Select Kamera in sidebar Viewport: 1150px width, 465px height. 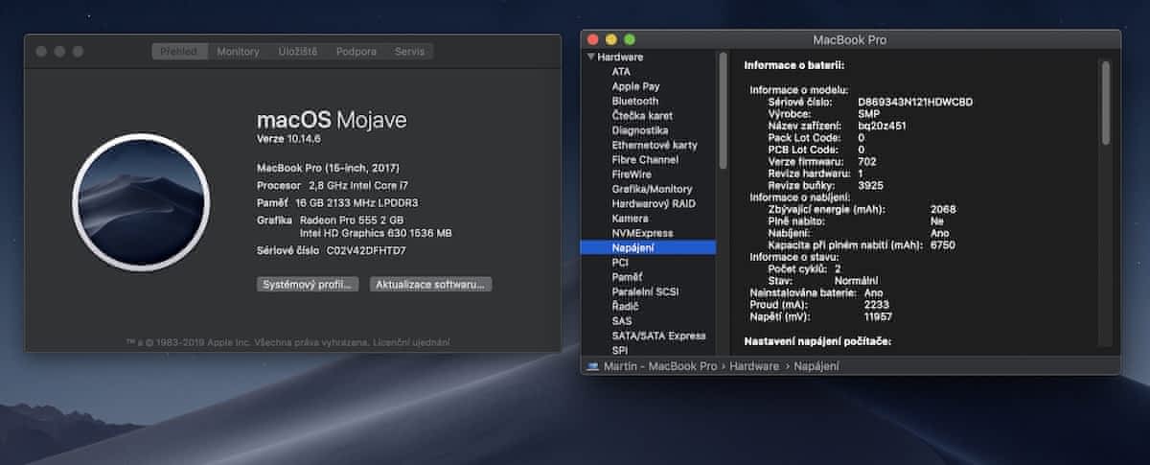pos(630,219)
